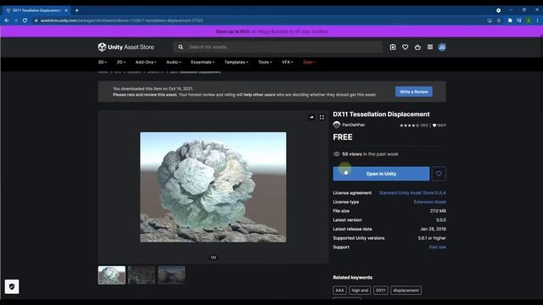543x305 pixels.
Task: Click the Open in Unity button
Action: (381, 174)
